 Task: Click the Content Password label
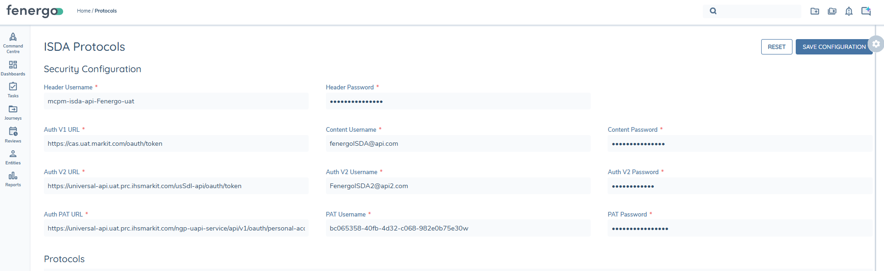pos(632,129)
